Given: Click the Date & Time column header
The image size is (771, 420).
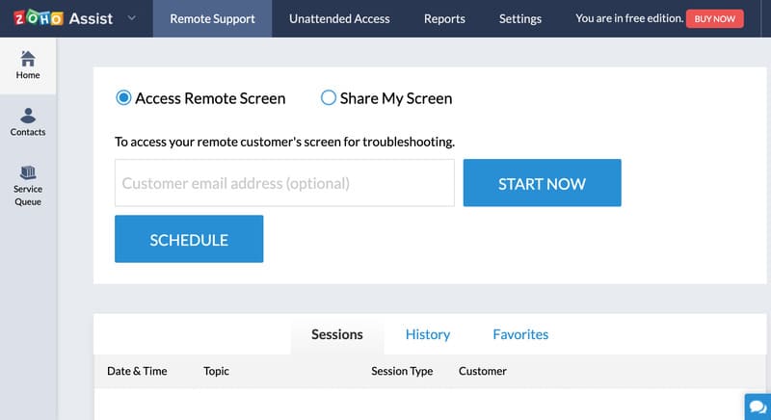Looking at the screenshot, I should click(137, 371).
